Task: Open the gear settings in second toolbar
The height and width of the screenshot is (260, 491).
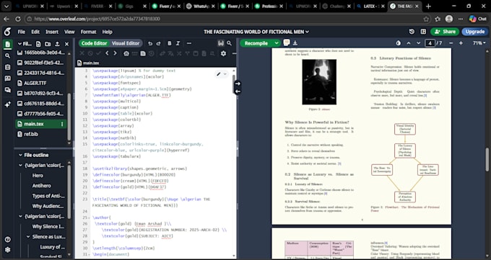Action: pyautogui.click(x=223, y=53)
